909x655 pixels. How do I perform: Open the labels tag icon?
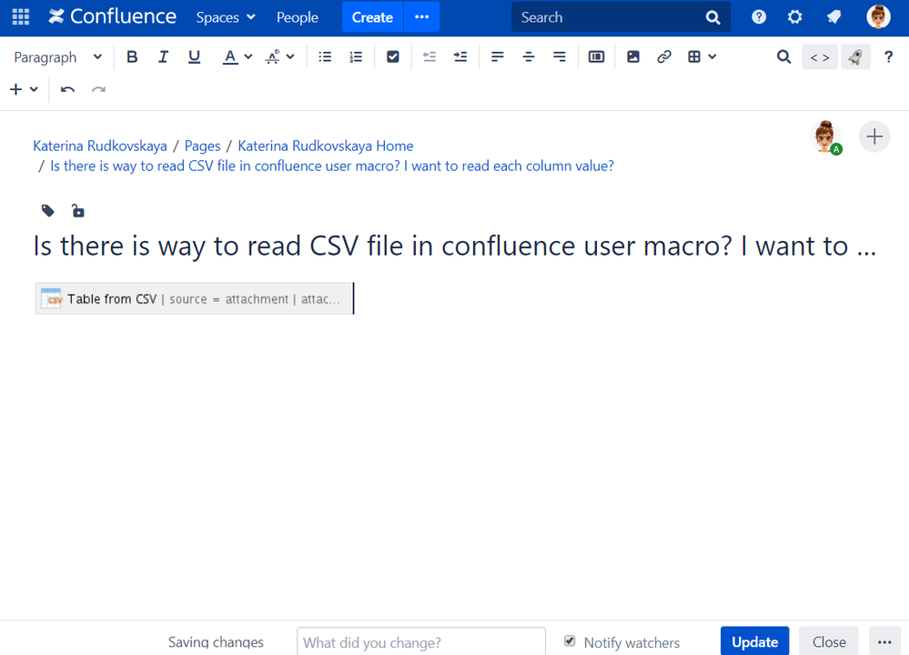click(47, 211)
